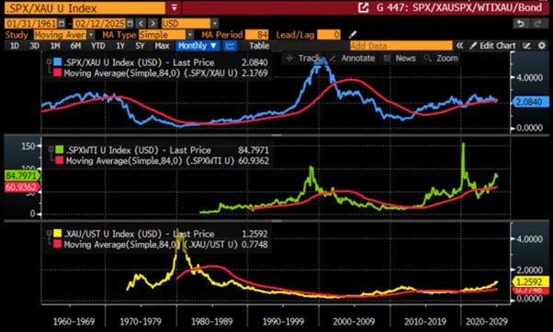Click the blue .SPX/XAU series color swatch
The width and height of the screenshot is (553, 332).
pos(58,62)
